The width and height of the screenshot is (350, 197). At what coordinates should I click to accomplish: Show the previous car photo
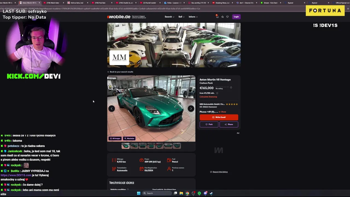(x=112, y=109)
